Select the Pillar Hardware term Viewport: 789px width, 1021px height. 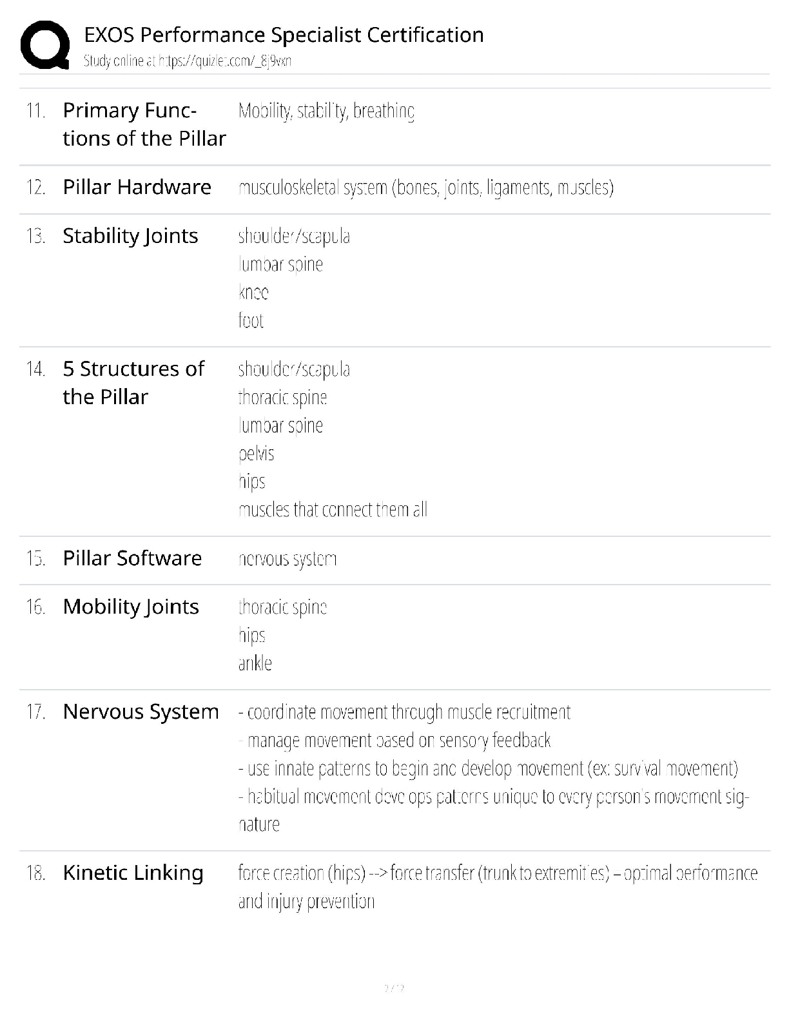click(137, 187)
